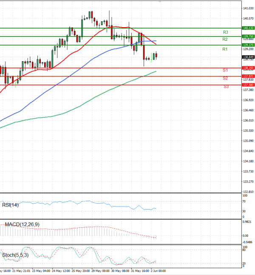The width and height of the screenshot is (255, 275).
Task: Click the 136.010 price axis value
Action: (248, 120)
